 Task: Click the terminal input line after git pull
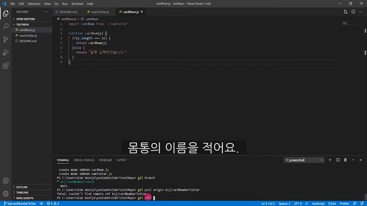[x=154, y=198]
